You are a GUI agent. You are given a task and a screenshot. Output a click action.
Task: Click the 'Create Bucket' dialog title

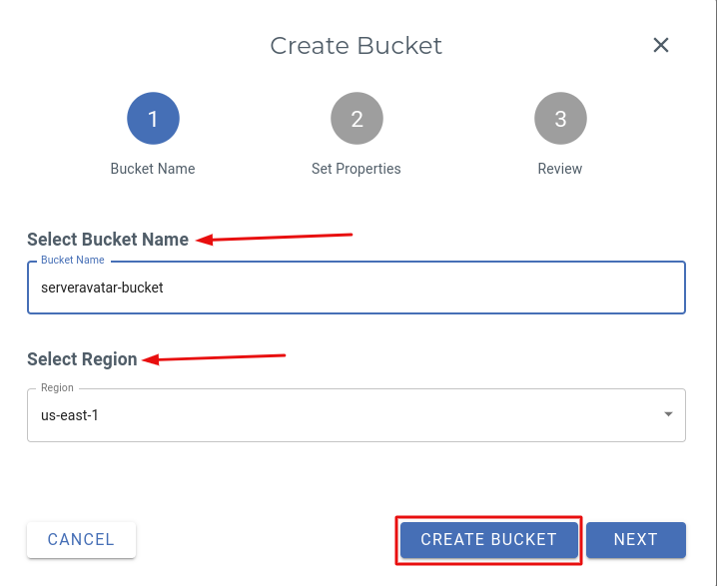pyautogui.click(x=357, y=46)
